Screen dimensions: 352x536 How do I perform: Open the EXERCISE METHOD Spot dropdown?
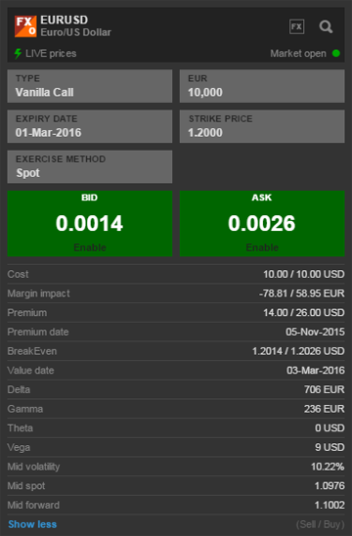pyautogui.click(x=90, y=167)
